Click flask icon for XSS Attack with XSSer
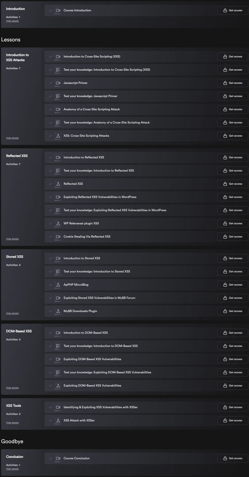Viewport: 249px width, 477px height. (x=58, y=420)
